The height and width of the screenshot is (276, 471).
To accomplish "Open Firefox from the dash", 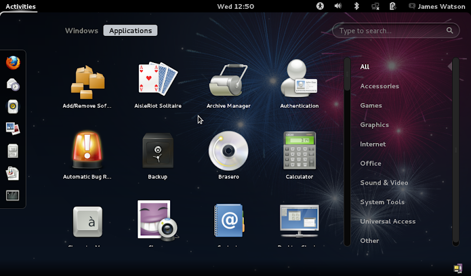I will click(x=13, y=63).
